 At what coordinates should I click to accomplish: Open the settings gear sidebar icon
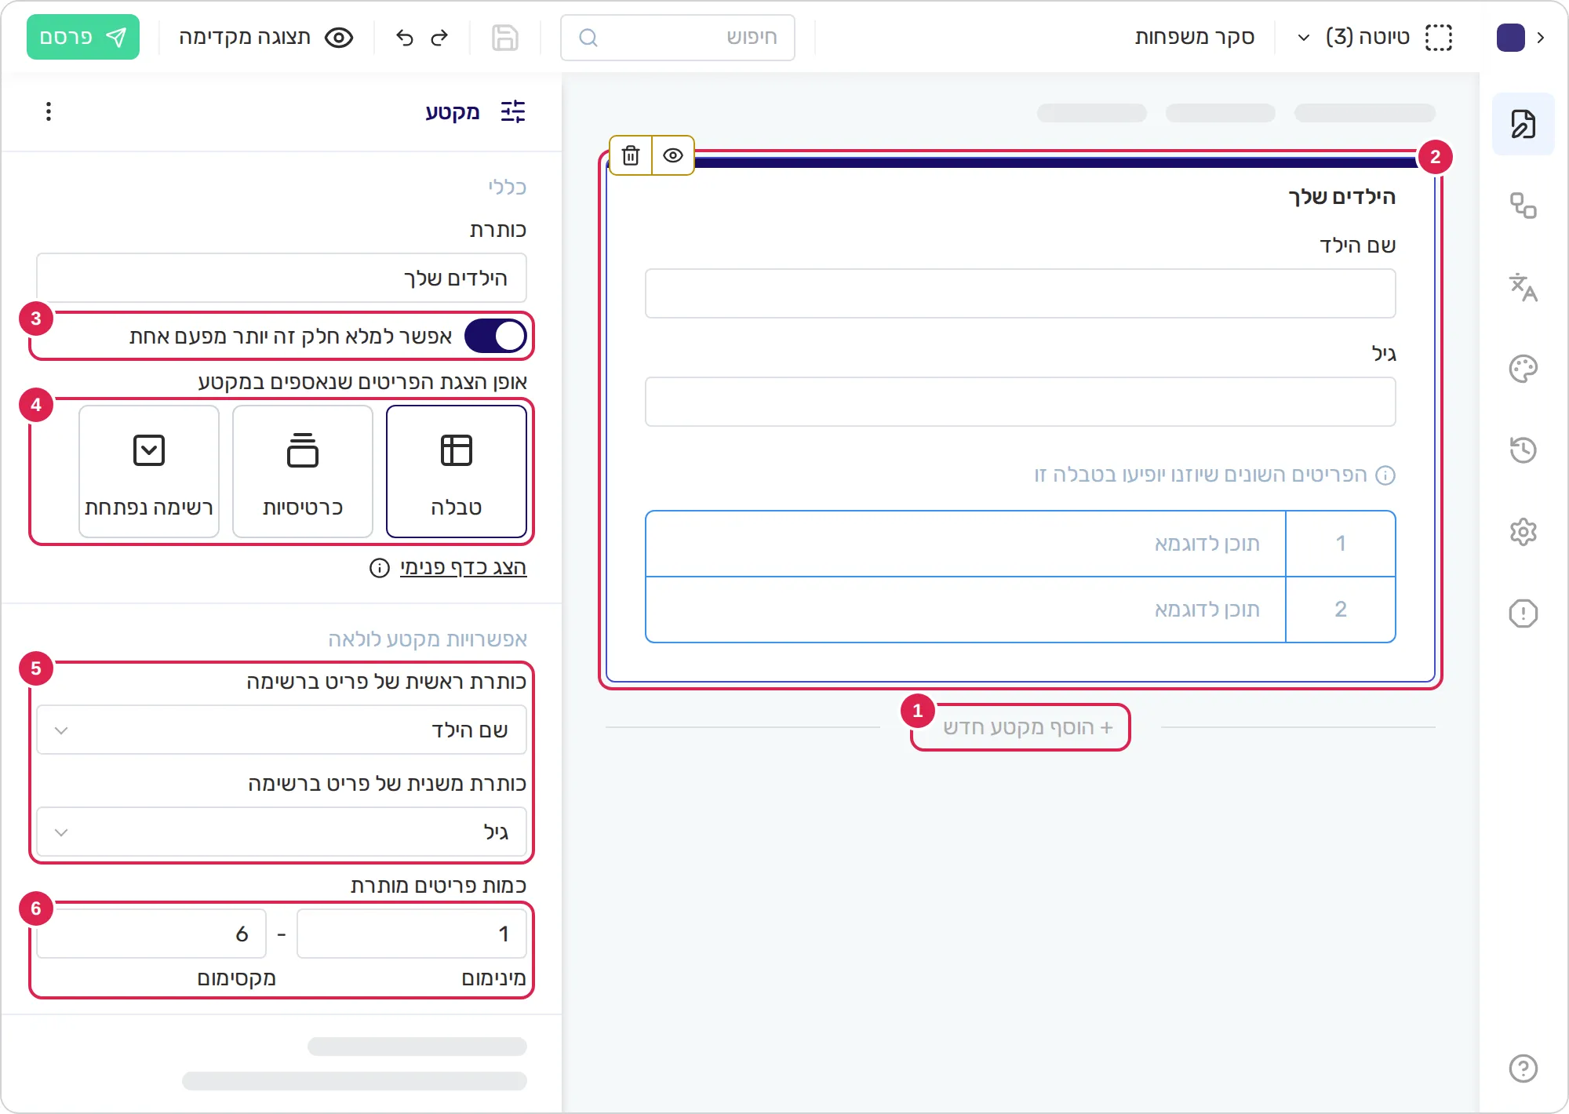[x=1523, y=532]
